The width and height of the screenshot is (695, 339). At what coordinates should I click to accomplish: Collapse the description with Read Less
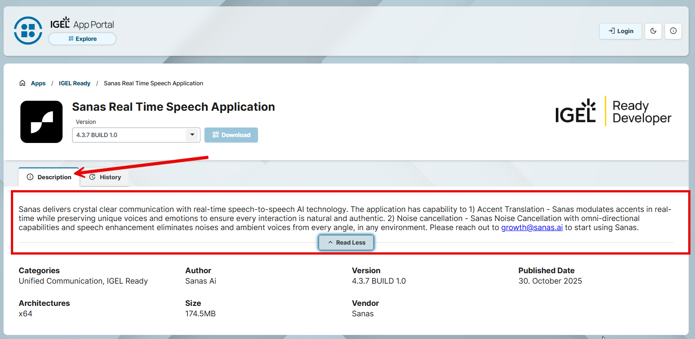click(346, 242)
